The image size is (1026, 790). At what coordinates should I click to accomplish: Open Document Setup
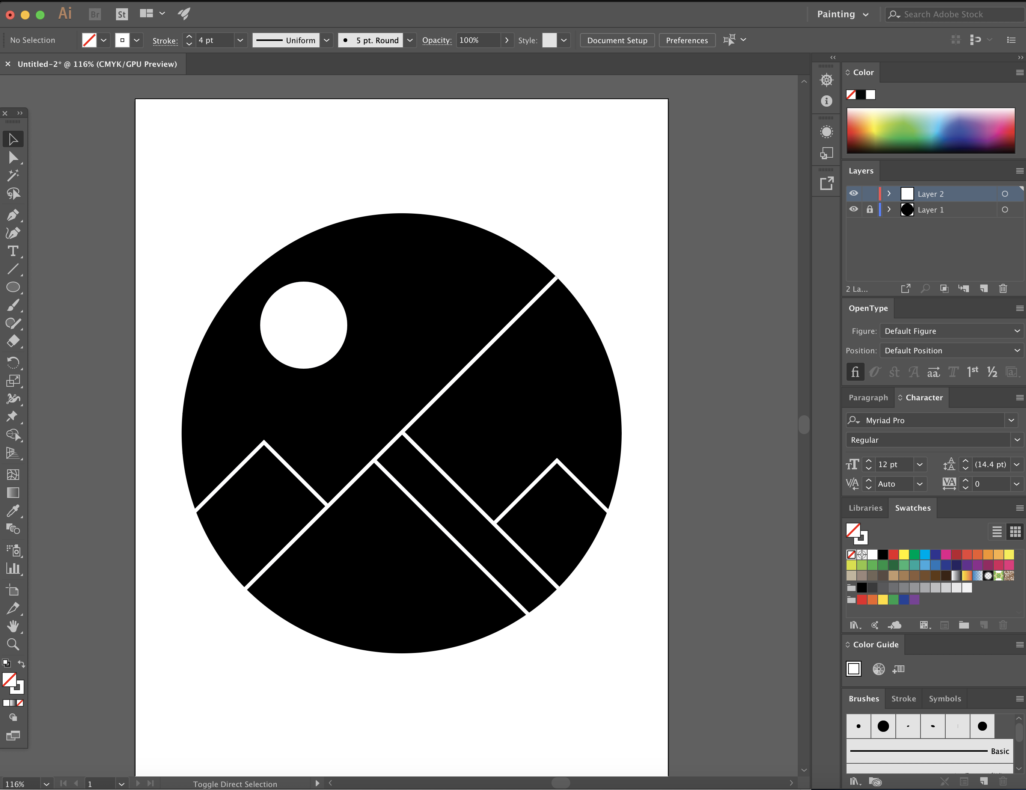pyautogui.click(x=617, y=40)
